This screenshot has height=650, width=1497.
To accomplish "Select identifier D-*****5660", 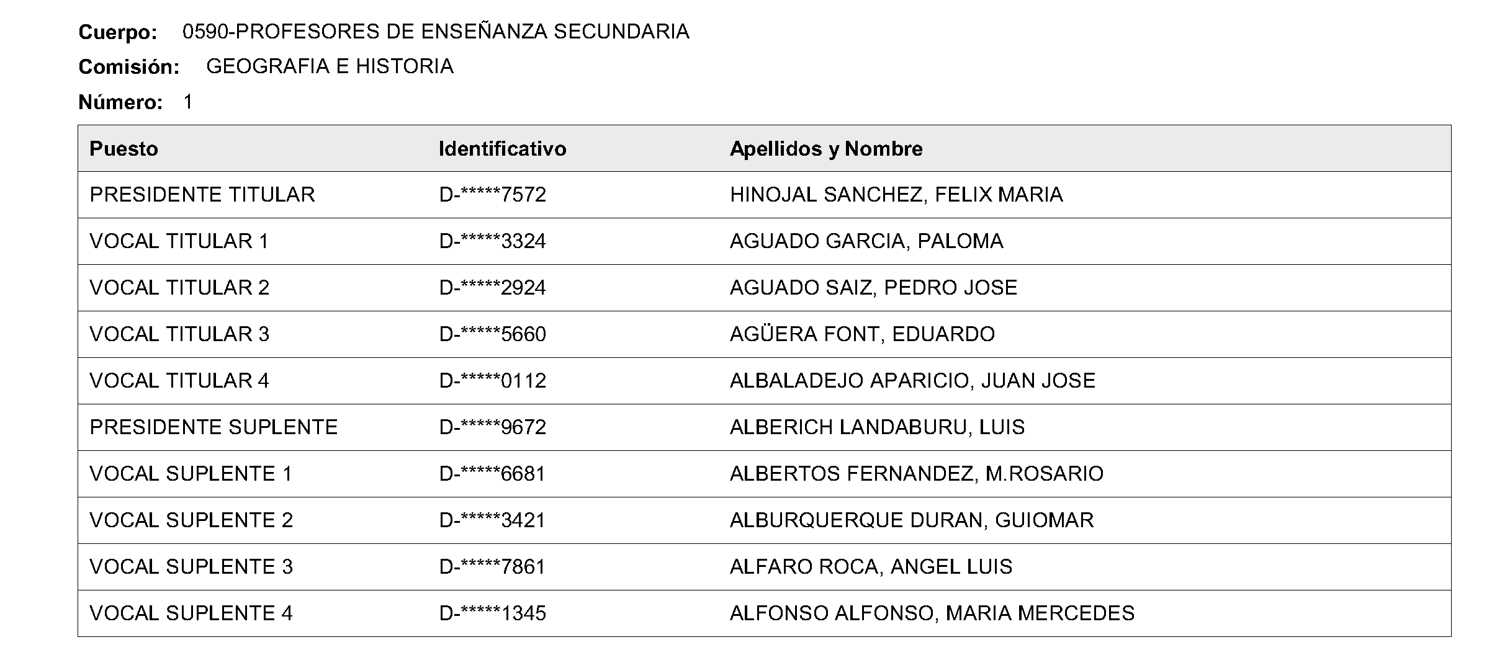I will coord(492,334).
